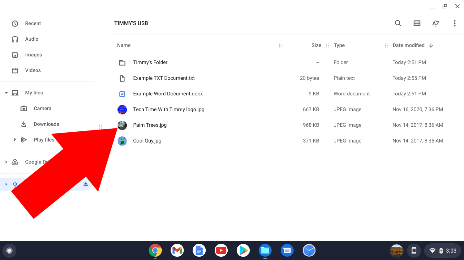Screen dimensions: 464x260
Task: Eject Timmy's USB drive
Action: [85, 184]
